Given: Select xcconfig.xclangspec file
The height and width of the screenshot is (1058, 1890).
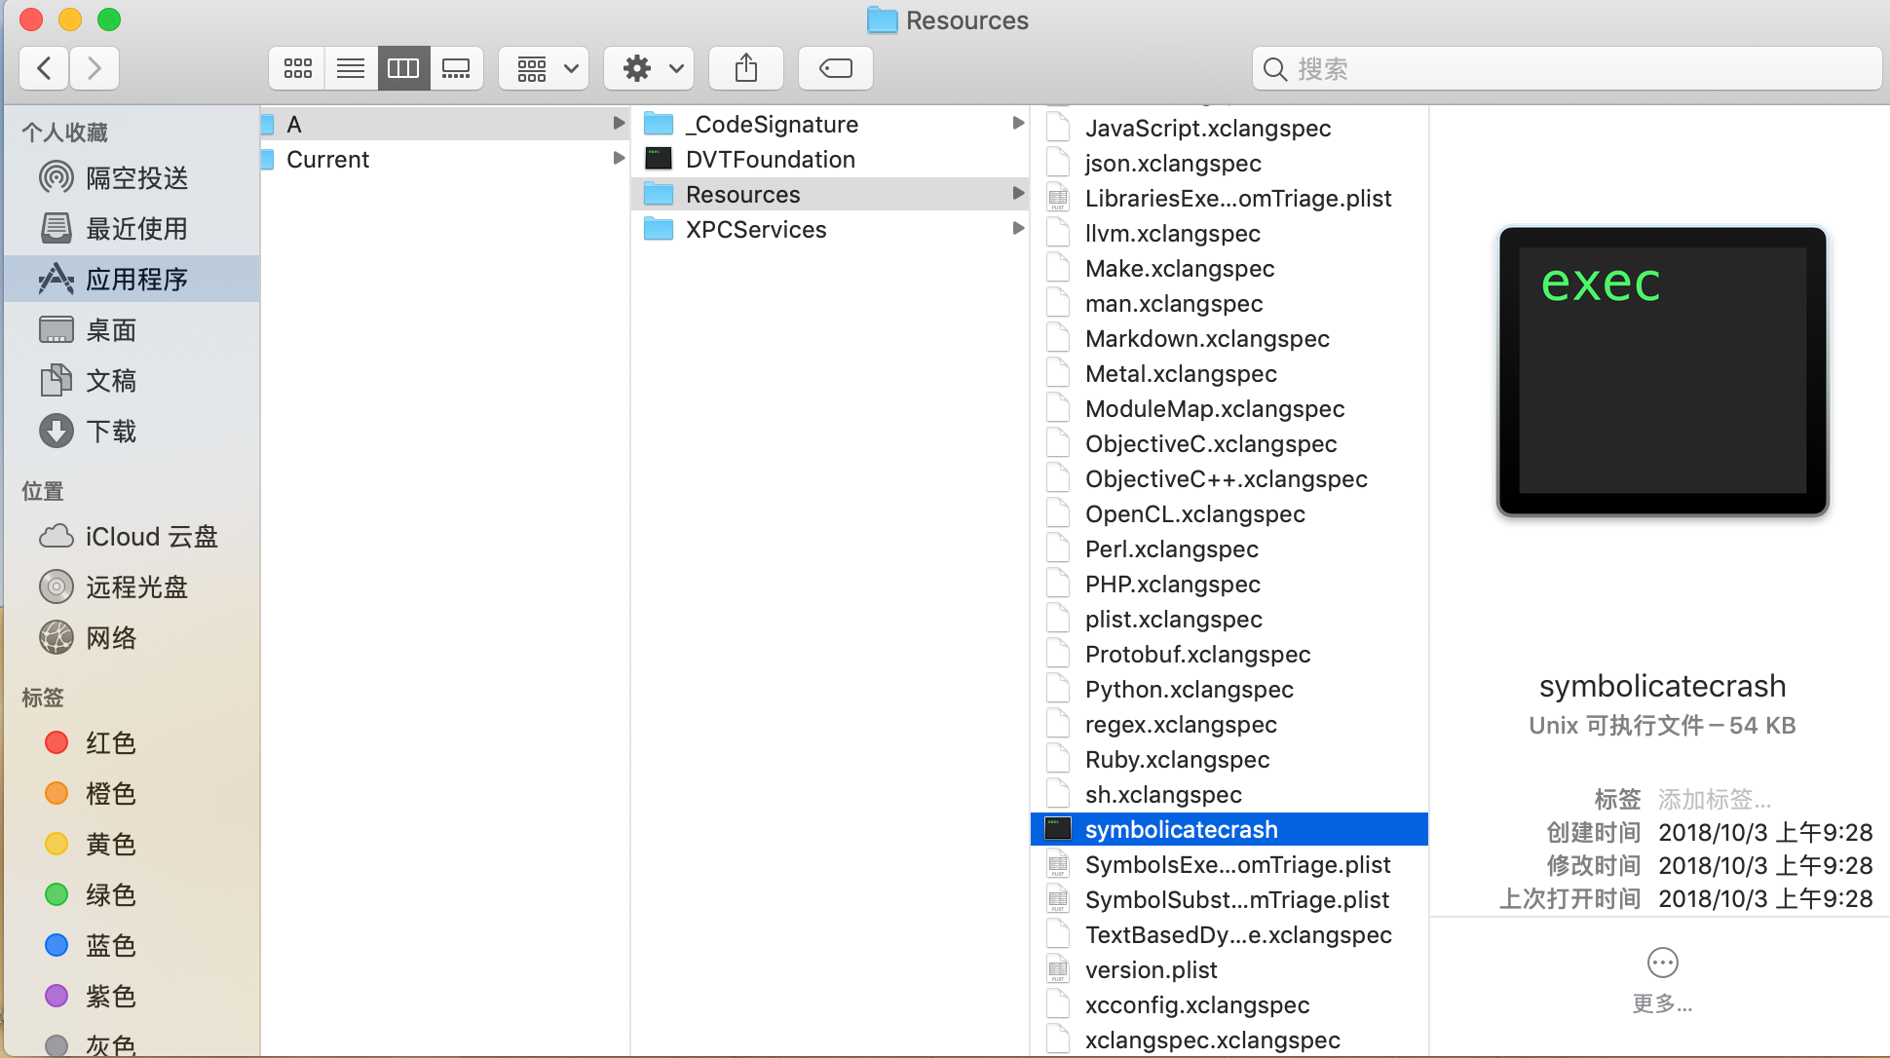Looking at the screenshot, I should point(1229,1004).
